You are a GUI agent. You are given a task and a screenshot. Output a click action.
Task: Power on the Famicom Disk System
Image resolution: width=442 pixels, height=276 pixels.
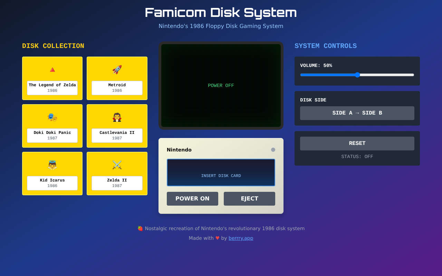click(192, 198)
